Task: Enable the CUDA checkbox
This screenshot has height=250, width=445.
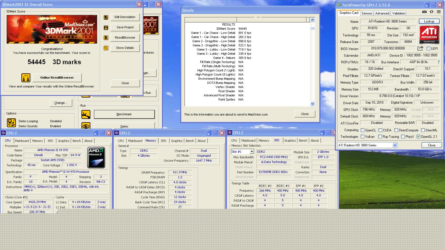Action: [380, 130]
